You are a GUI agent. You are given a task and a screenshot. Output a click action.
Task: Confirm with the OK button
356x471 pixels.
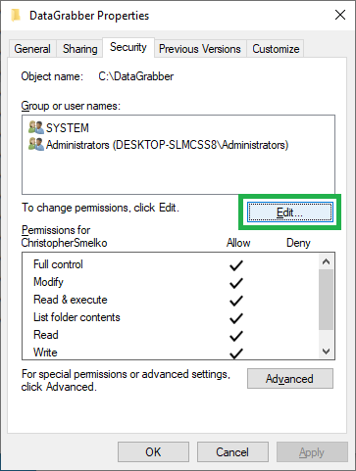(x=153, y=452)
